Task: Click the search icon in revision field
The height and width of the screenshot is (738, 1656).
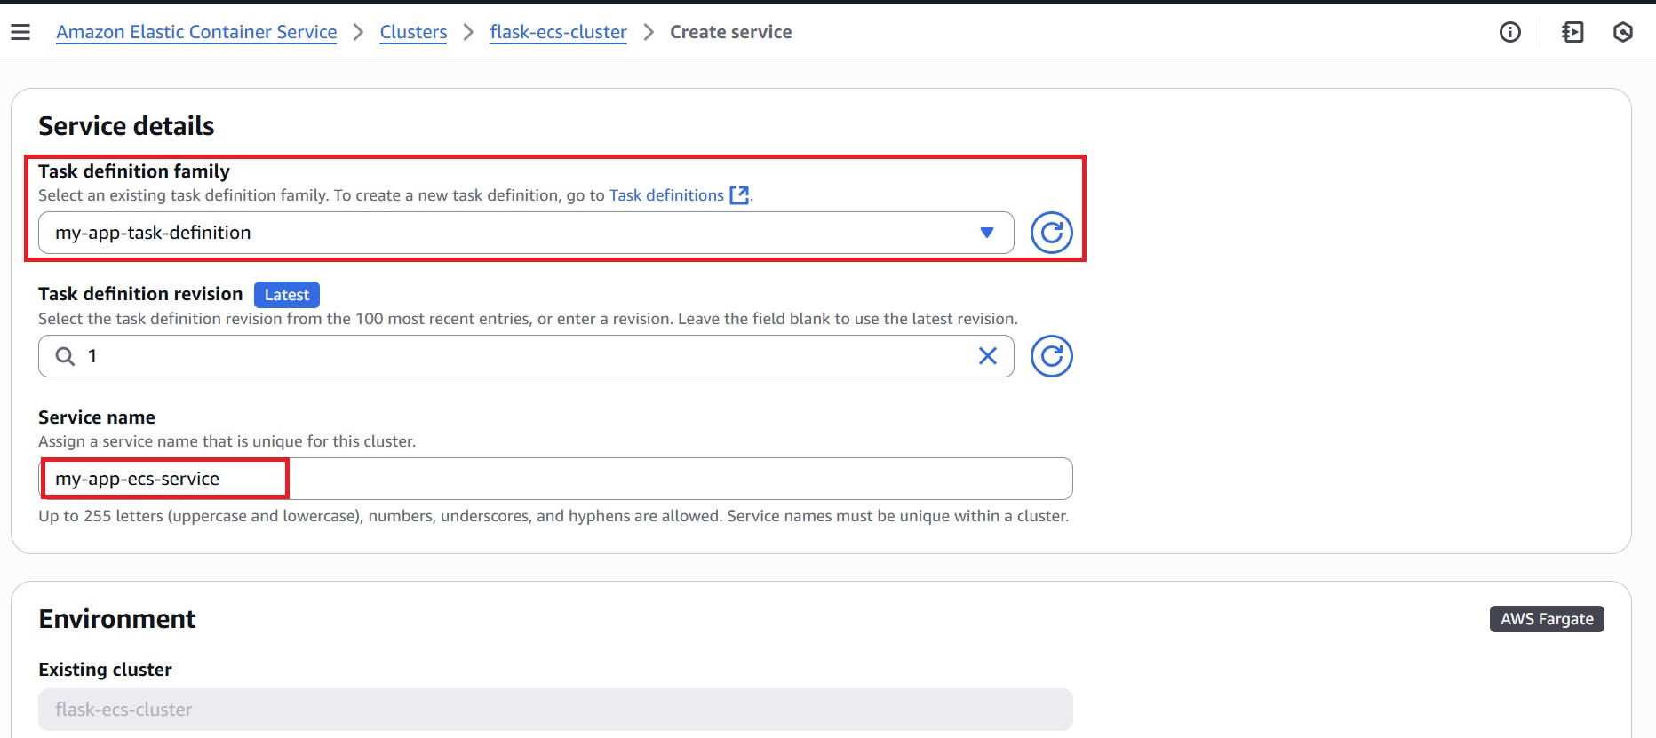Action: [x=65, y=356]
